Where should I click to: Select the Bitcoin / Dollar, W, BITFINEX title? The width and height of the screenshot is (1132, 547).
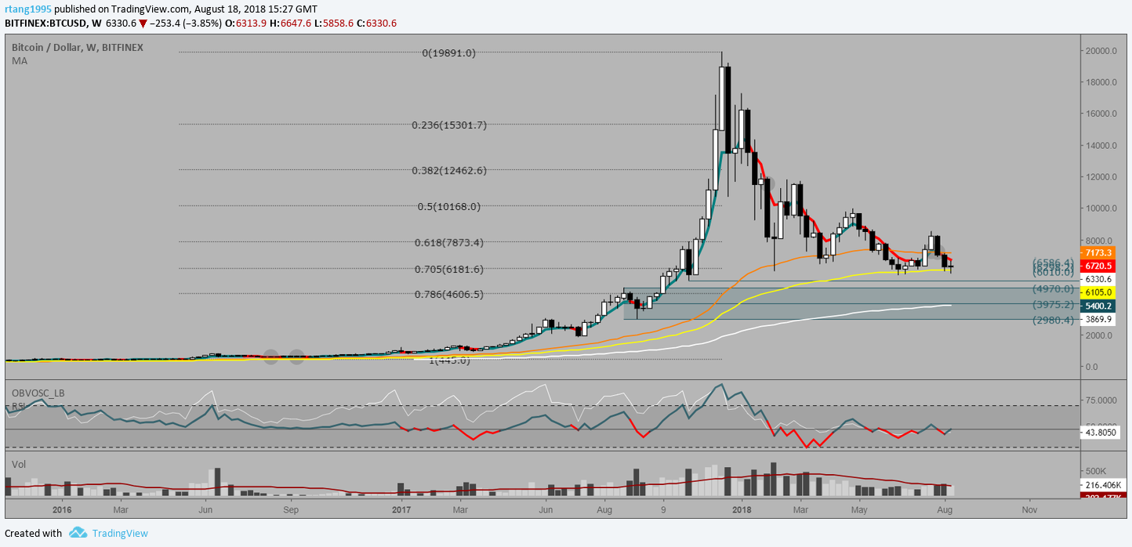pyautogui.click(x=78, y=47)
